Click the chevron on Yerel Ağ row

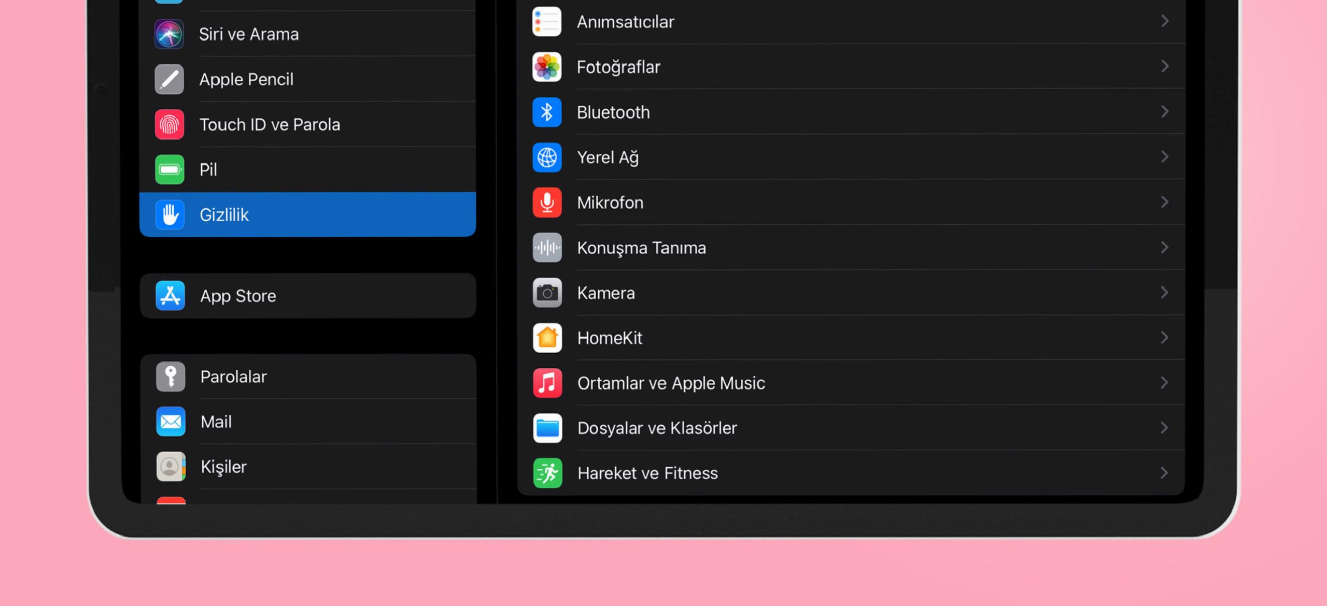(1165, 156)
